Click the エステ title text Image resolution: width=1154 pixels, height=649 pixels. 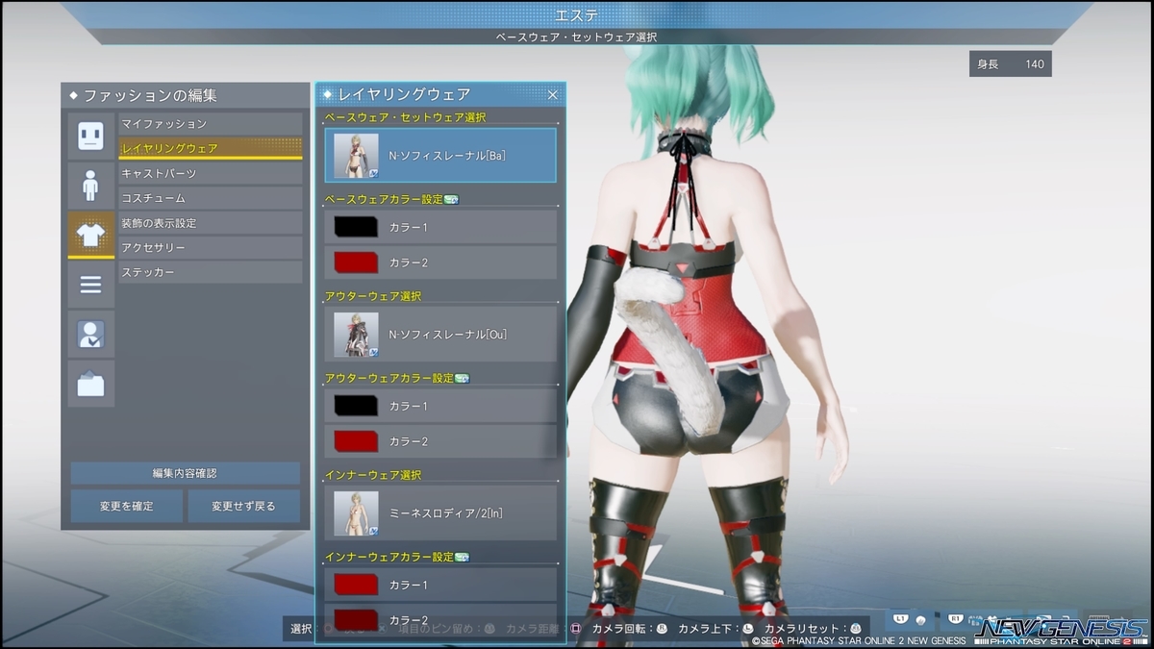[577, 14]
